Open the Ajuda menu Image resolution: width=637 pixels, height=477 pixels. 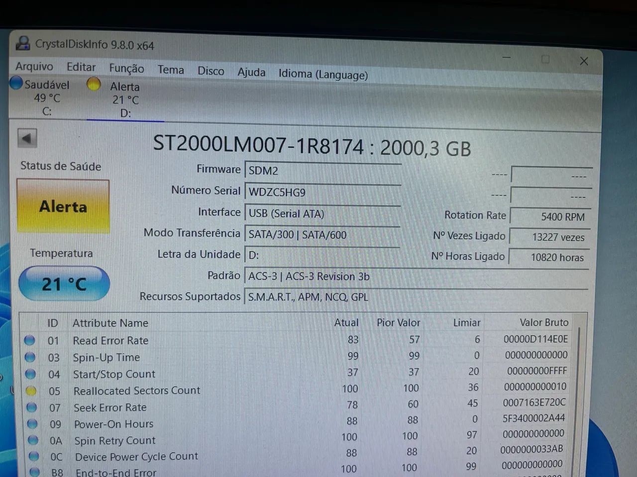(251, 72)
